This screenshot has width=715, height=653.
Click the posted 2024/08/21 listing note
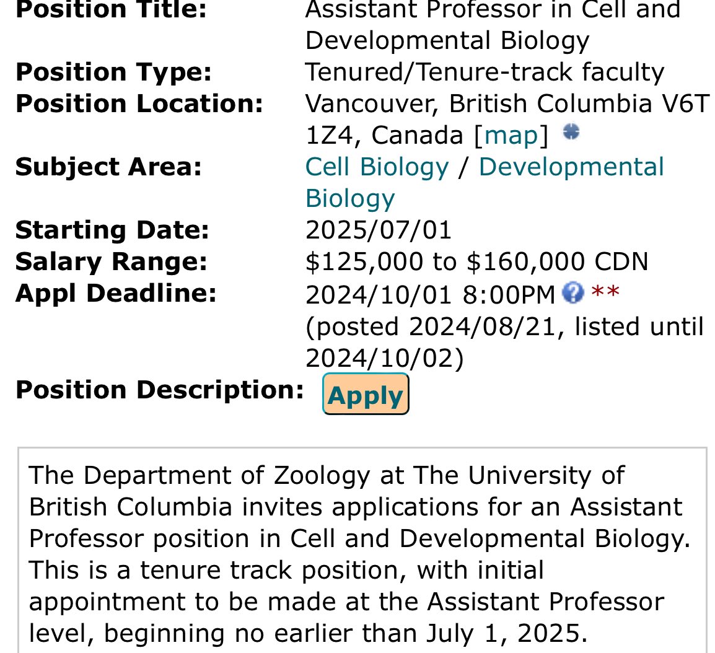(505, 343)
